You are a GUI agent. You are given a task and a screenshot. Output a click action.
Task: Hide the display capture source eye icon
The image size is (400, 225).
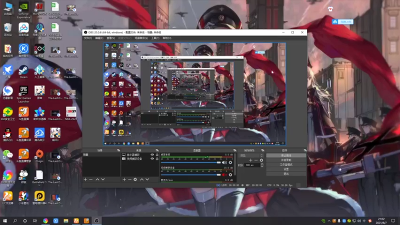click(x=152, y=155)
